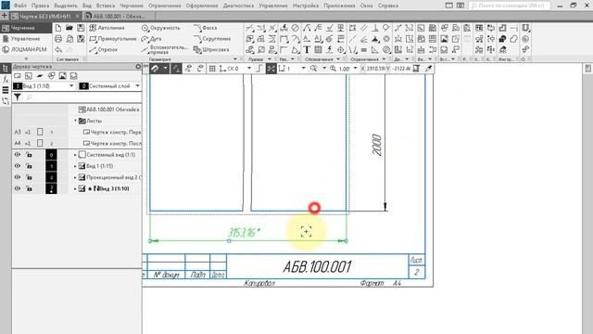Select the Черчение toolbar set

(x=25, y=28)
